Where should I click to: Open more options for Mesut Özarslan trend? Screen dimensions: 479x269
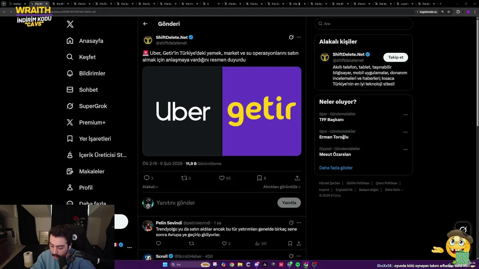405,149
